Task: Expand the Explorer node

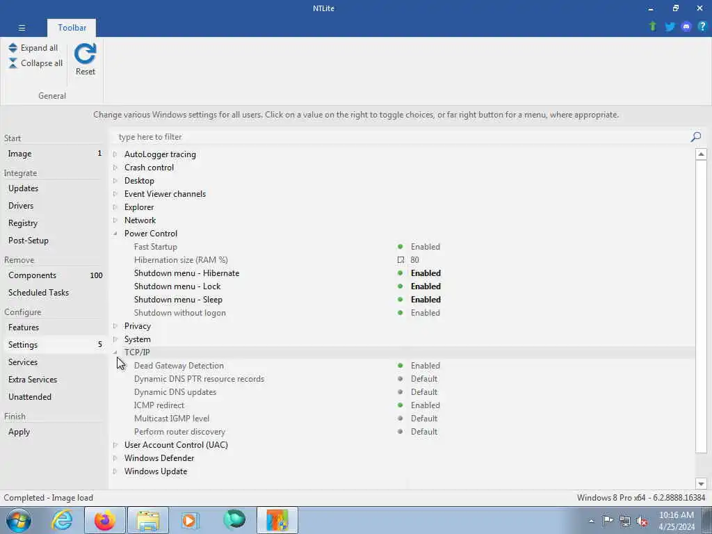Action: (115, 207)
